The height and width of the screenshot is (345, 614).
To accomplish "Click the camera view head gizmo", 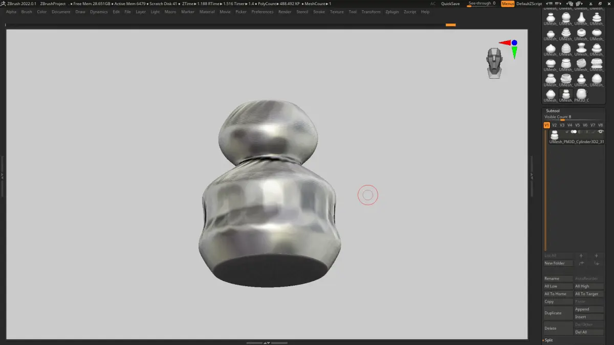I will tap(494, 63).
